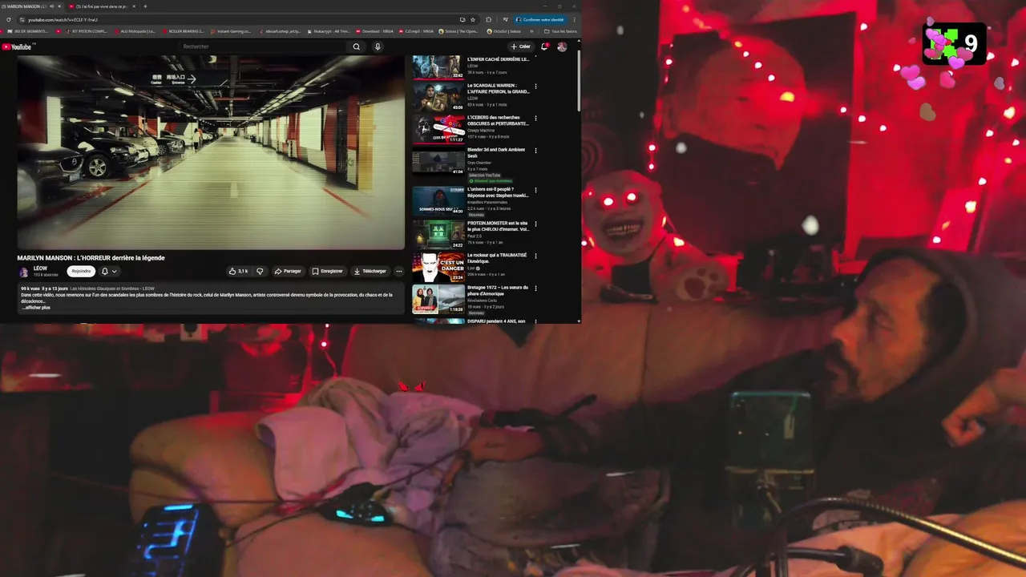Image resolution: width=1026 pixels, height=577 pixels.
Task: Click the Rejoindre channel button
Action: (x=81, y=271)
